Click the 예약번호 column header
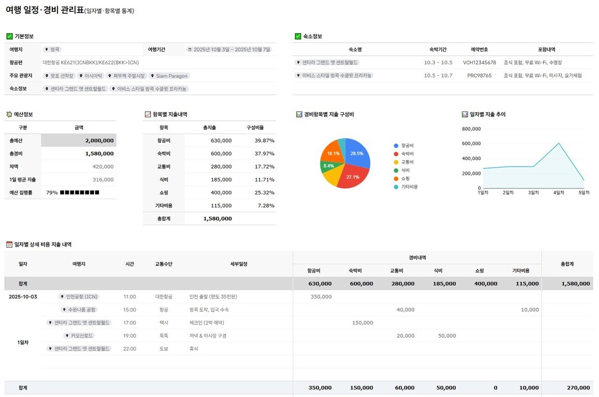599x397 pixels. [x=479, y=50]
